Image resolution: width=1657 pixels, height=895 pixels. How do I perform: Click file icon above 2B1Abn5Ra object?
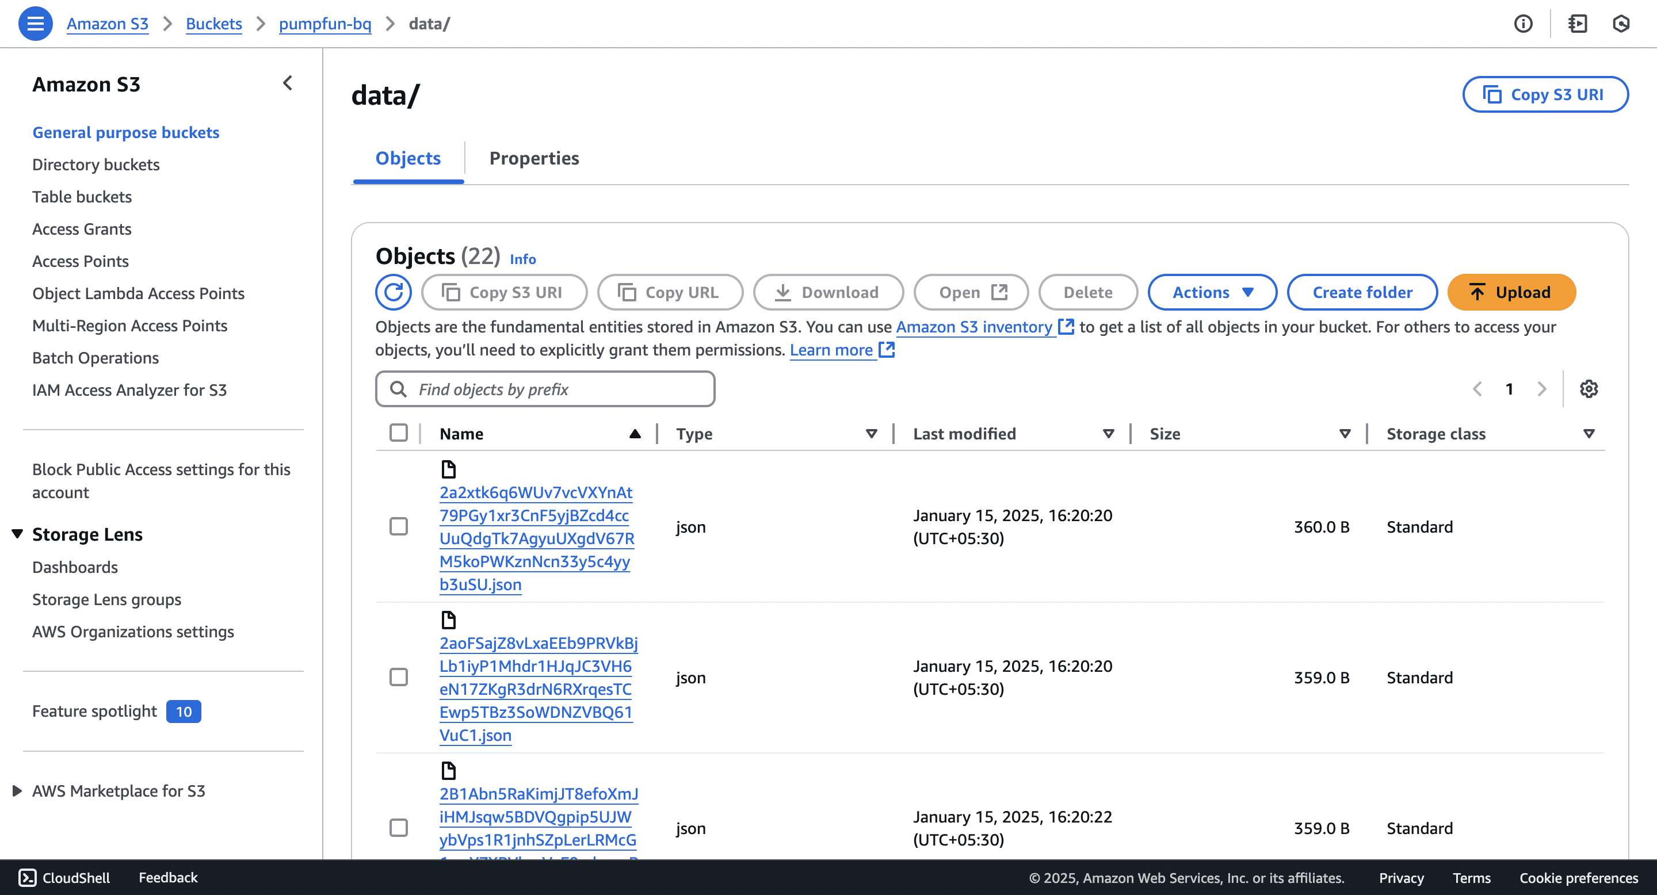[448, 771]
